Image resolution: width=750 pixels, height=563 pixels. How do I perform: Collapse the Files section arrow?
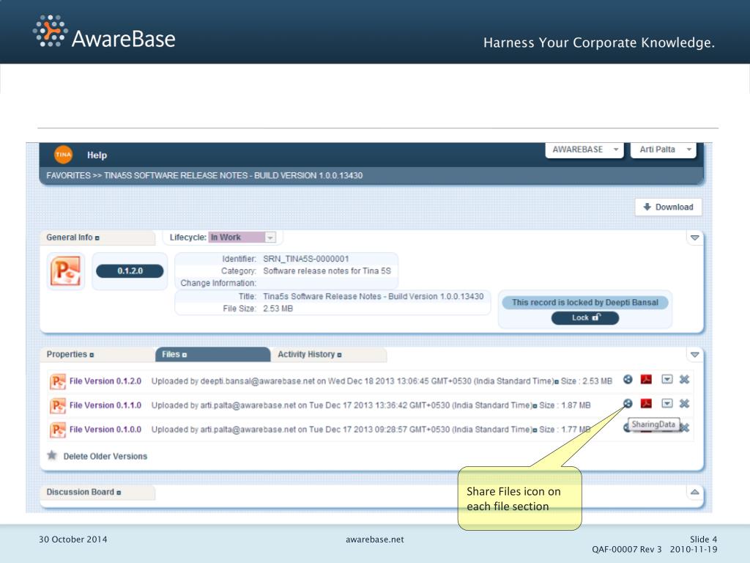(x=695, y=354)
